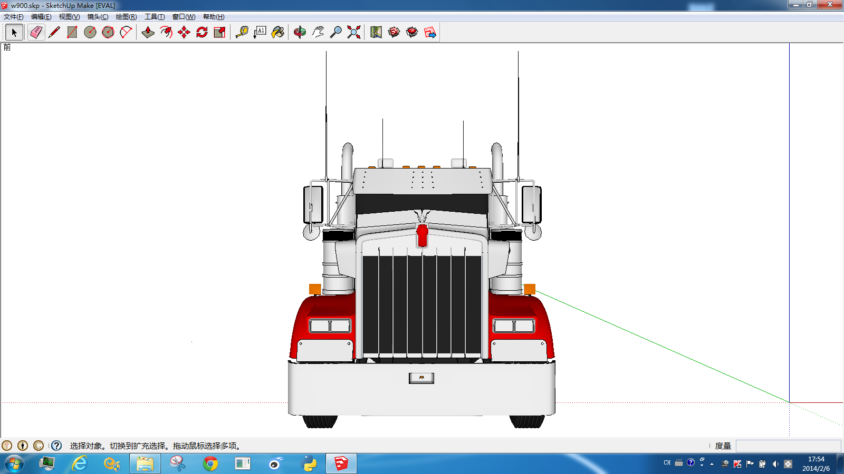Click the volume speaker tray icon
This screenshot has width=844, height=474.
(775, 464)
